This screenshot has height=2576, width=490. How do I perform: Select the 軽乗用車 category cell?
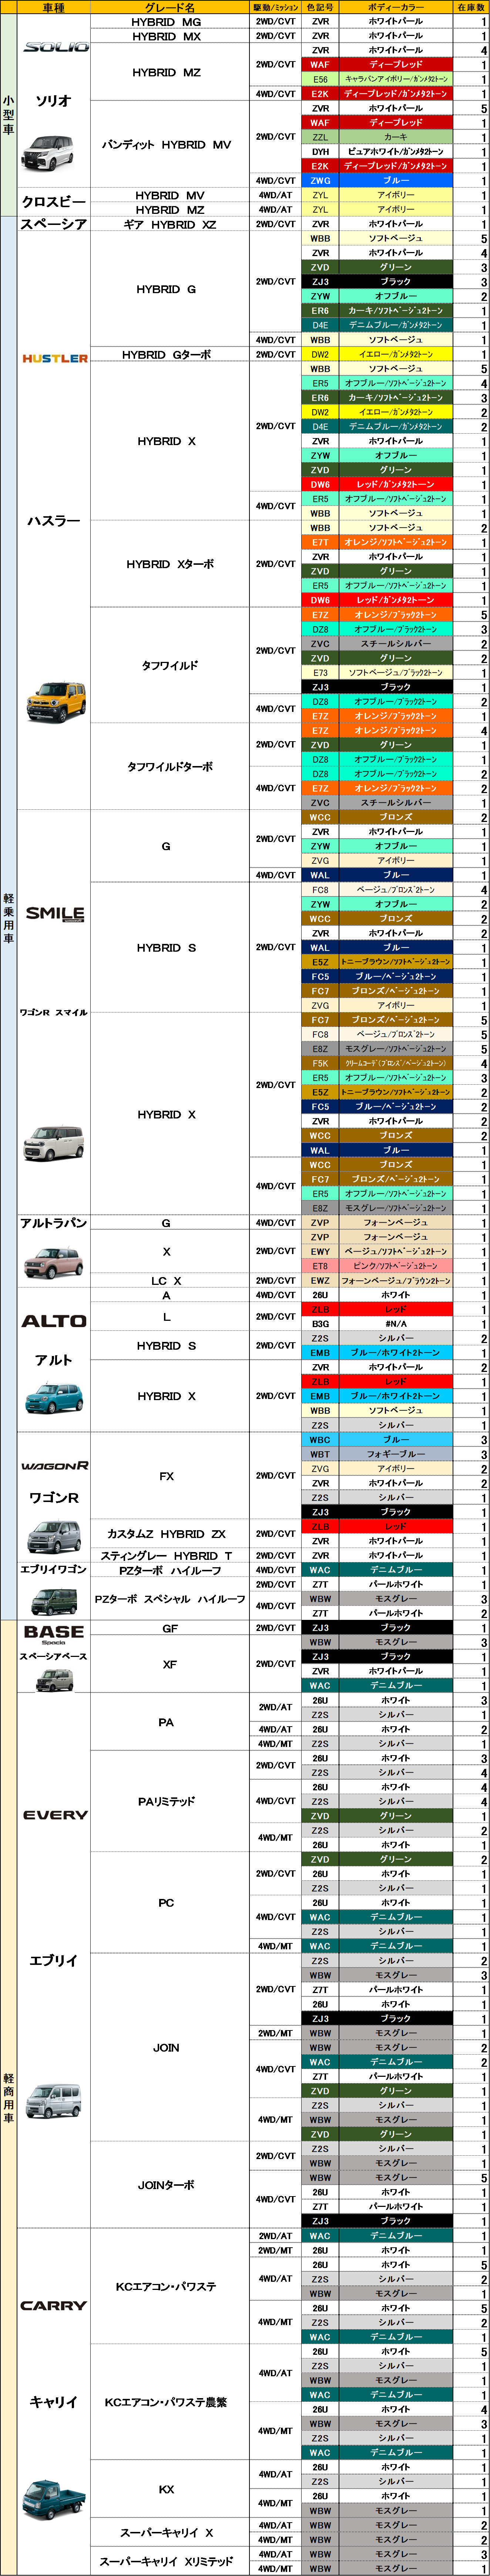pos(8,918)
